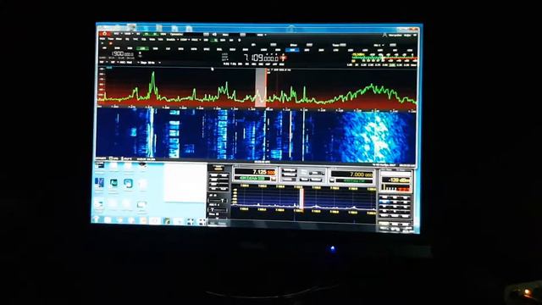Adjust the lower slider marked T
Image resolution: width=542 pixels, height=305 pixels.
click(218, 209)
